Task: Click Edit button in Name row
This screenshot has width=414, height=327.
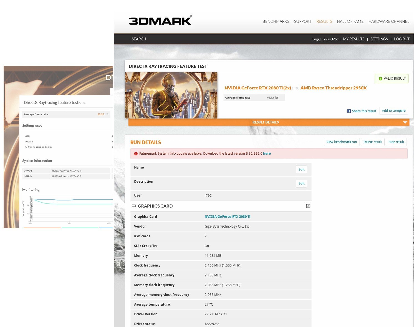Action: point(302,170)
